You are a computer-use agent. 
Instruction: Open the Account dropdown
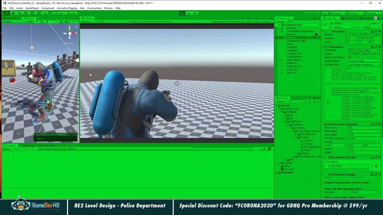click(338, 13)
